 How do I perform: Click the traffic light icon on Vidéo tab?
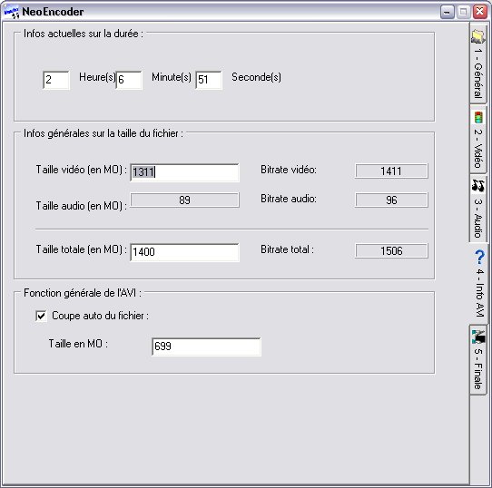478,117
